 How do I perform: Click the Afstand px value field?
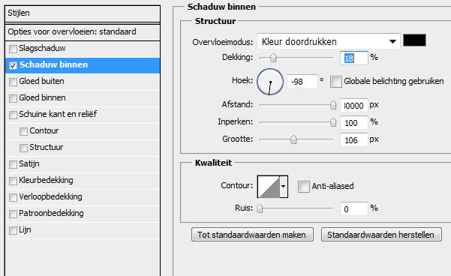353,106
